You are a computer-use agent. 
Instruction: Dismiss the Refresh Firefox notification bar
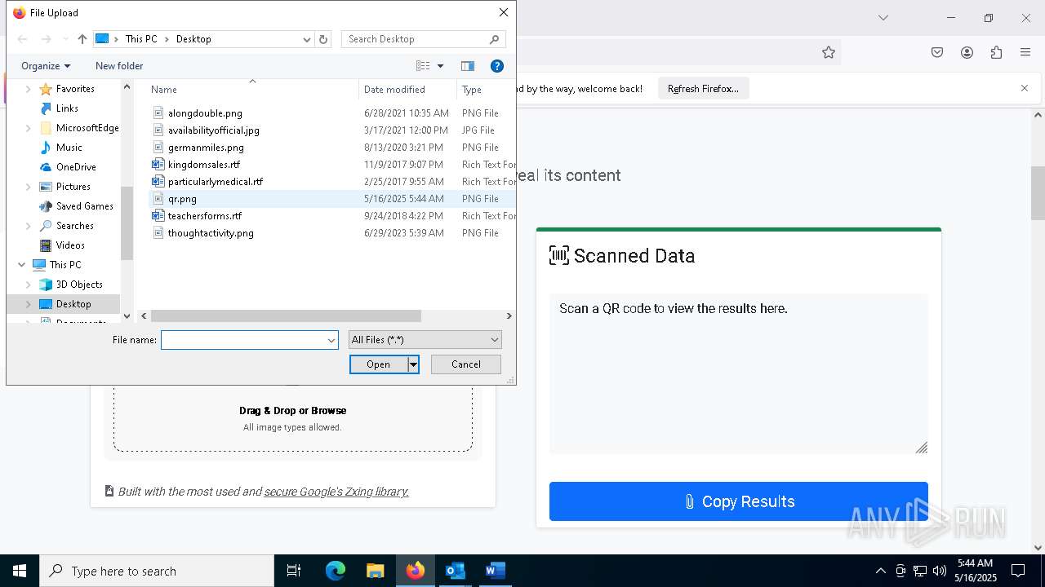[1025, 88]
